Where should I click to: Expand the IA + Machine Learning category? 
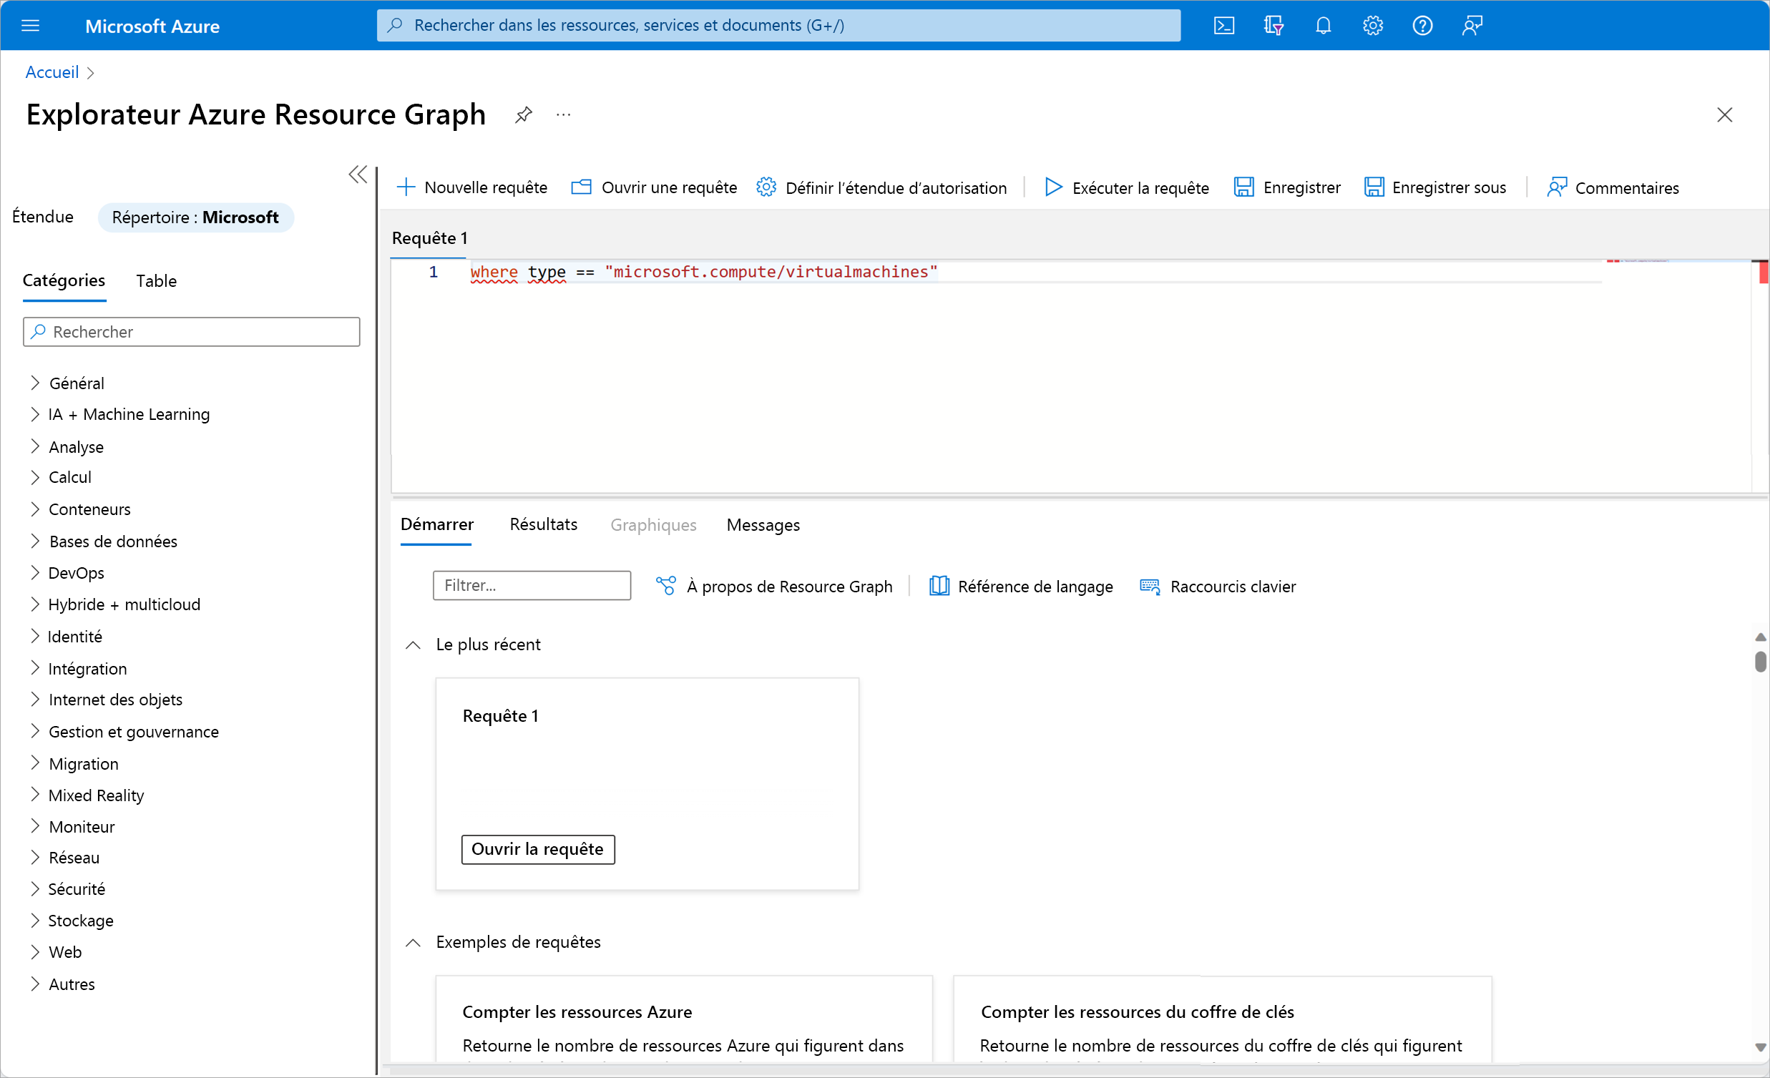35,414
